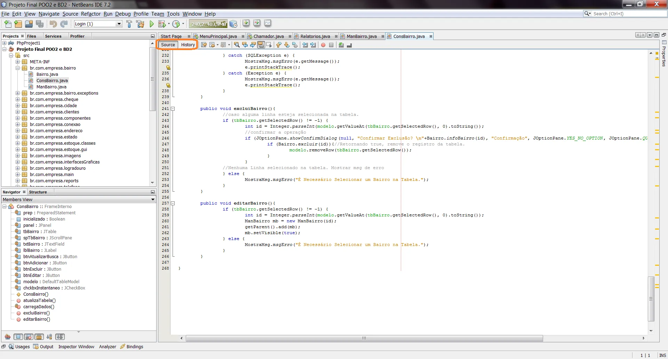Click the memory usage heap bar

click(x=208, y=24)
